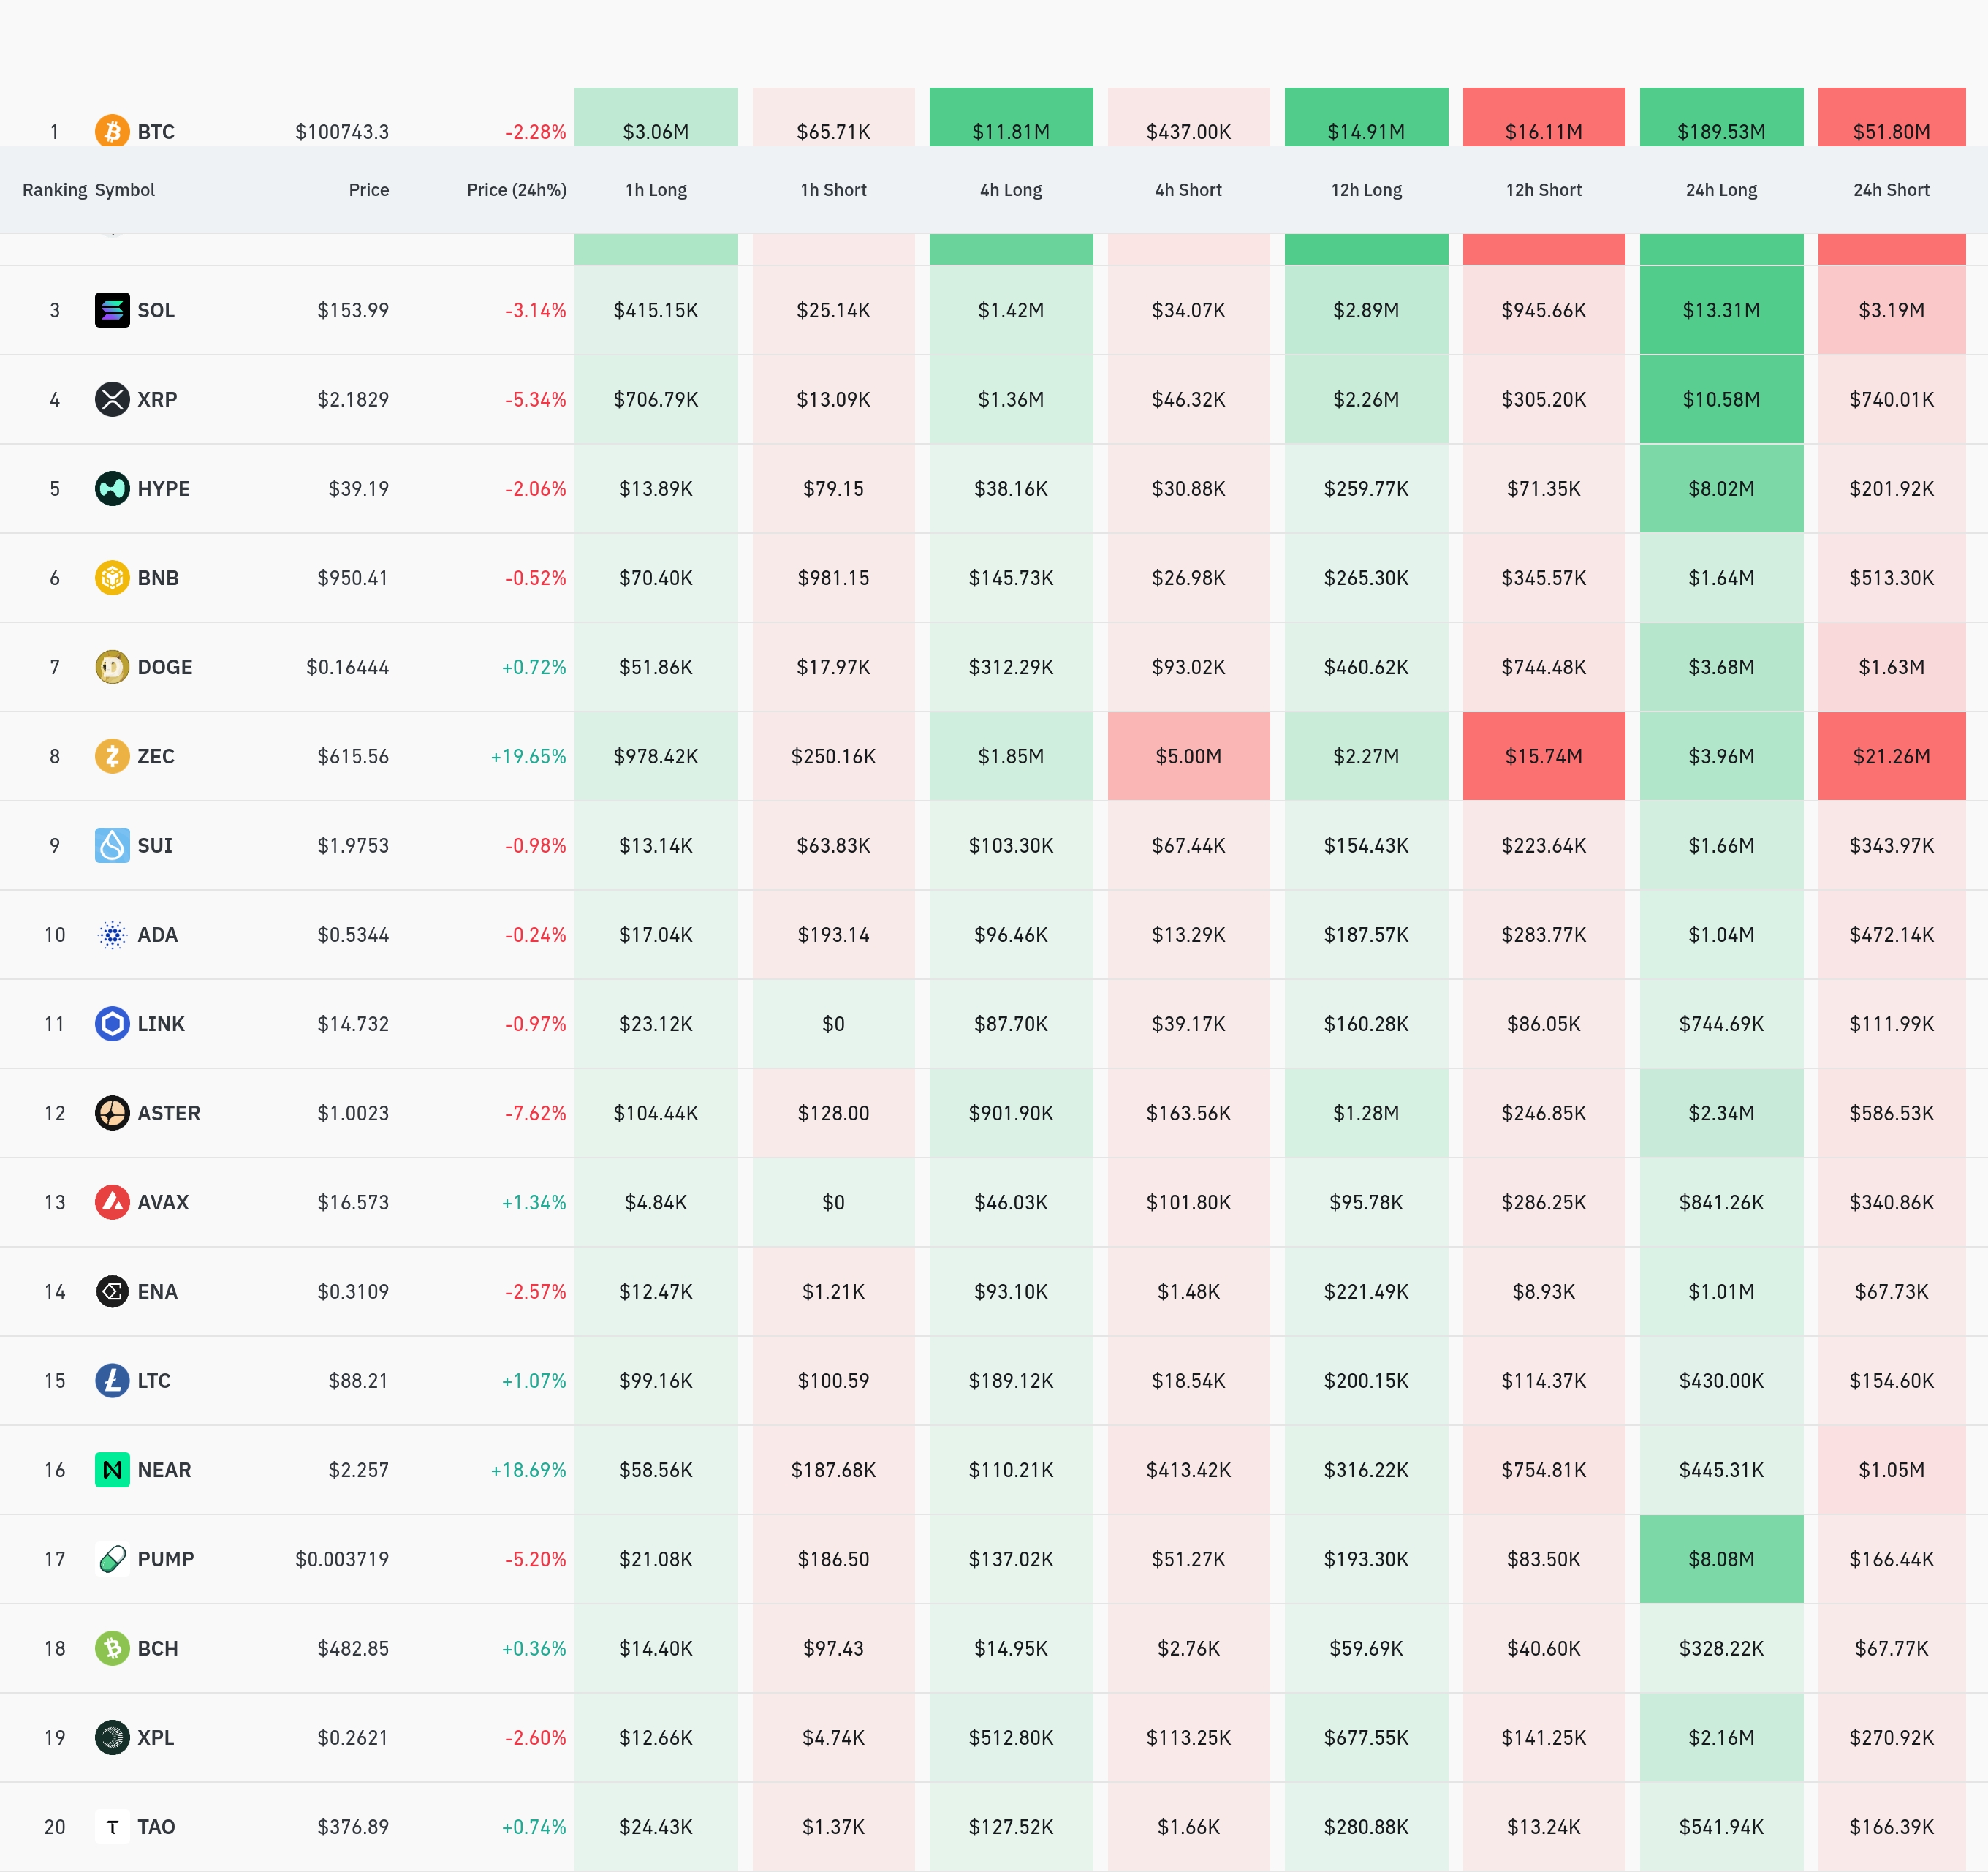Sort by the 1h Short column header
1988x1872 pixels.
click(x=833, y=190)
